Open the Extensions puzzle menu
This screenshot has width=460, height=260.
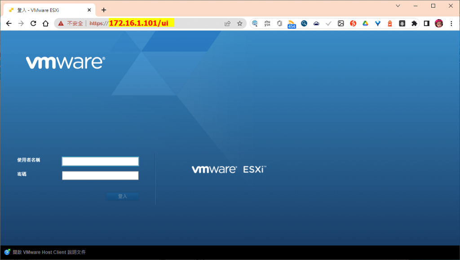click(x=414, y=23)
